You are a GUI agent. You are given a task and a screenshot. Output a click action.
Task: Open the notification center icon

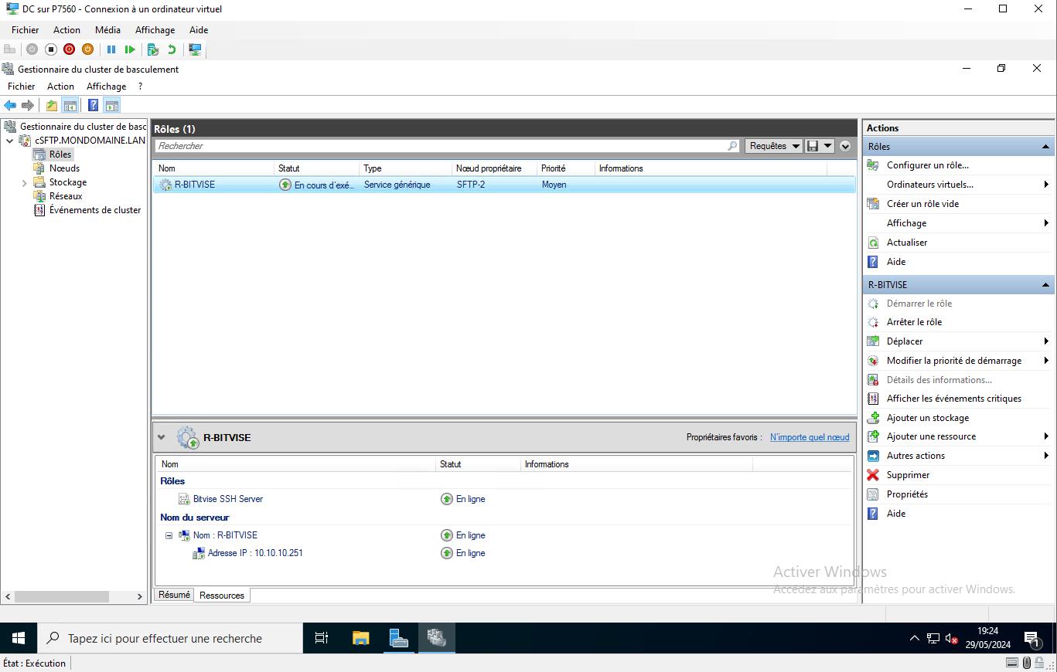click(1031, 639)
